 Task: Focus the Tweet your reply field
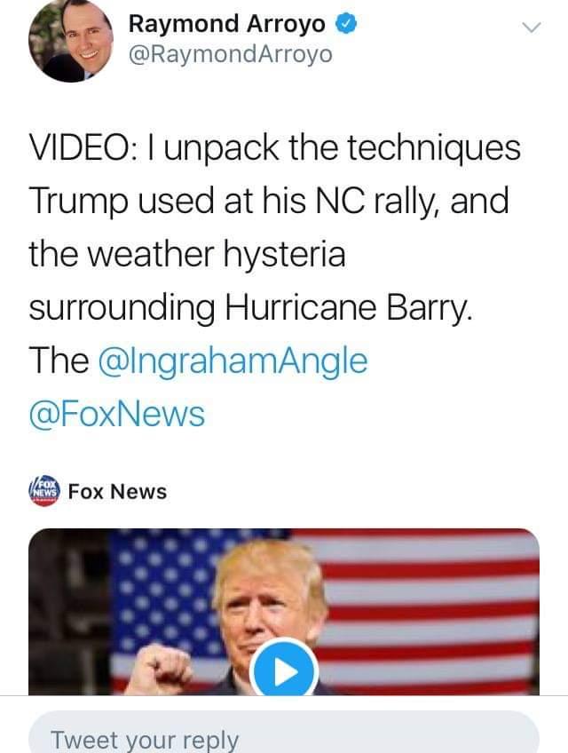[x=284, y=733]
